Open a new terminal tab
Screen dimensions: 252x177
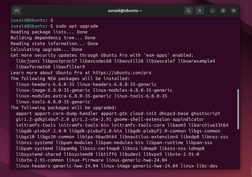[x=17, y=10]
